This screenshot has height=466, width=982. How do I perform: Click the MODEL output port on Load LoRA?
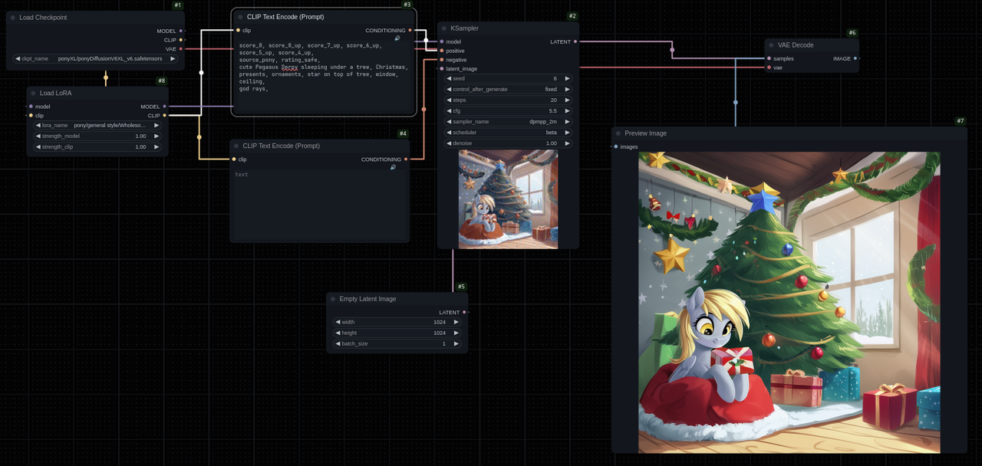pyautogui.click(x=165, y=107)
